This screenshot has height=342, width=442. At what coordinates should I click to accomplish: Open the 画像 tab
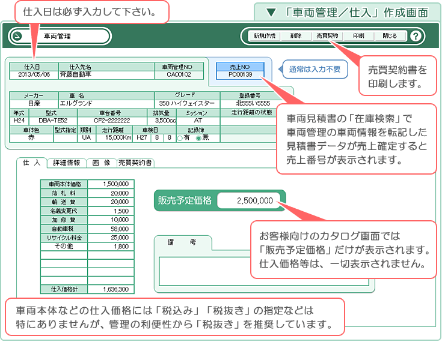tap(101, 163)
